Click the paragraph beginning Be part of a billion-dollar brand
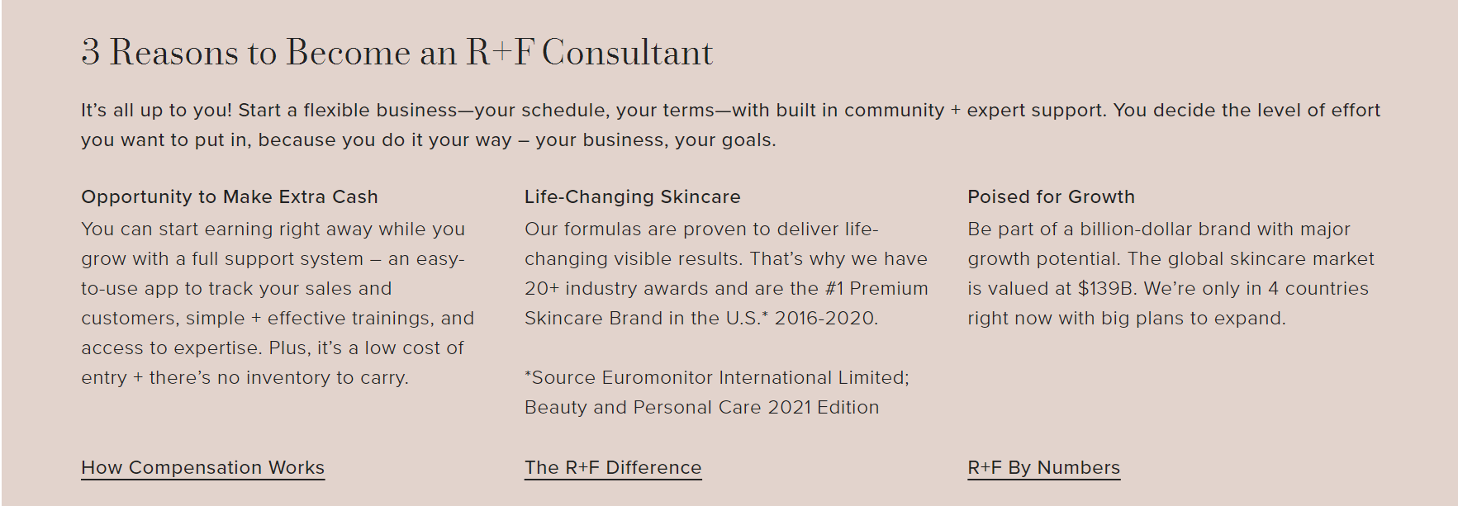1458x506 pixels. (x=1171, y=273)
